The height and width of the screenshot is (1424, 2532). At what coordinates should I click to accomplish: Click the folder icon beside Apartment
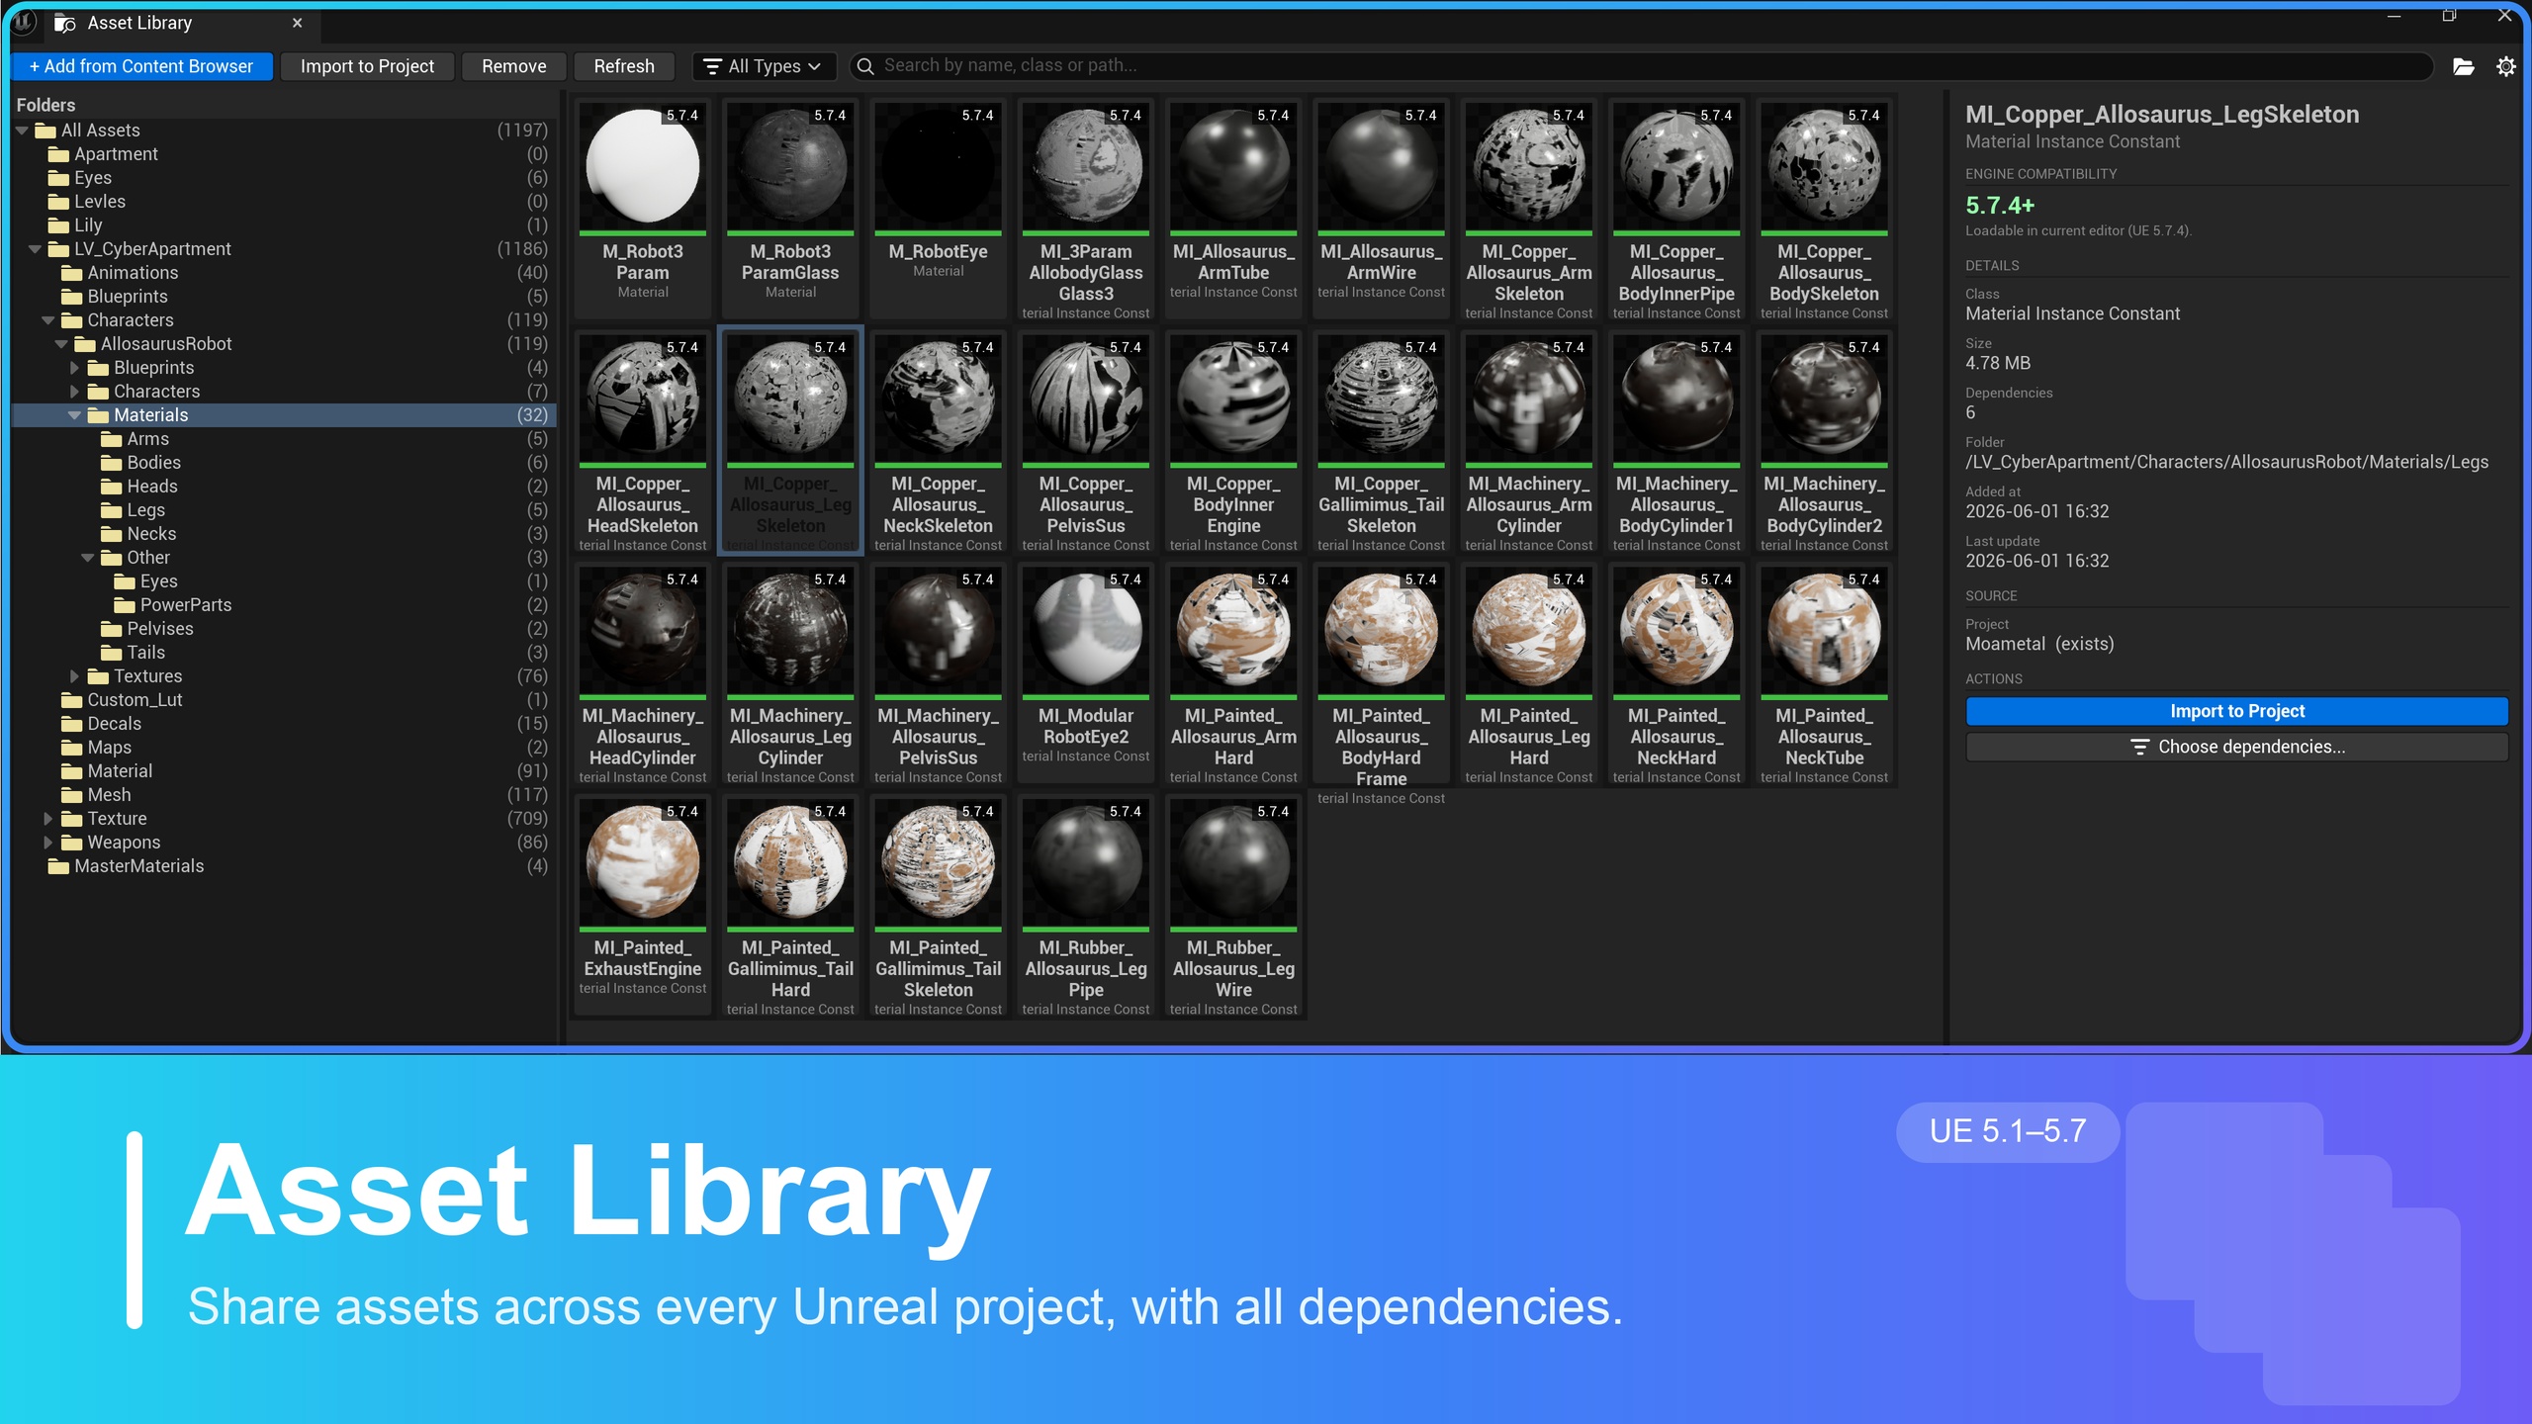point(59,154)
